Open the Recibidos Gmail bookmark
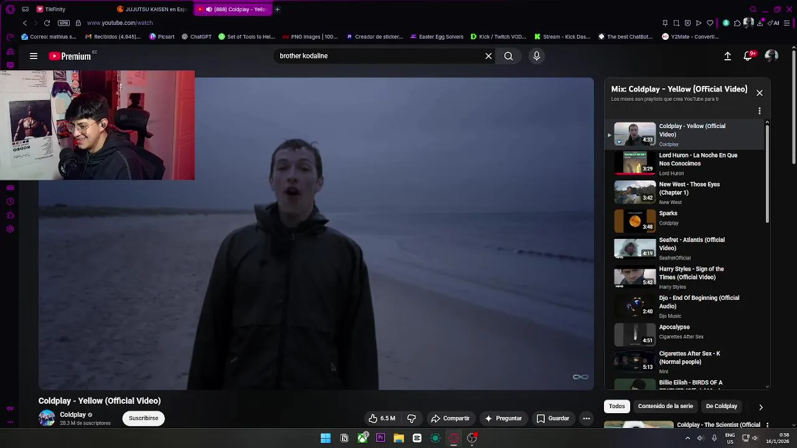The height and width of the screenshot is (448, 797). (113, 37)
